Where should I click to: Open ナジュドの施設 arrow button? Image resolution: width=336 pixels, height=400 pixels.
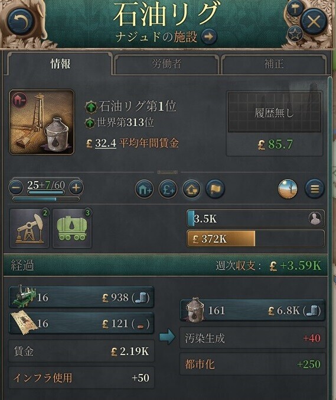click(x=209, y=37)
